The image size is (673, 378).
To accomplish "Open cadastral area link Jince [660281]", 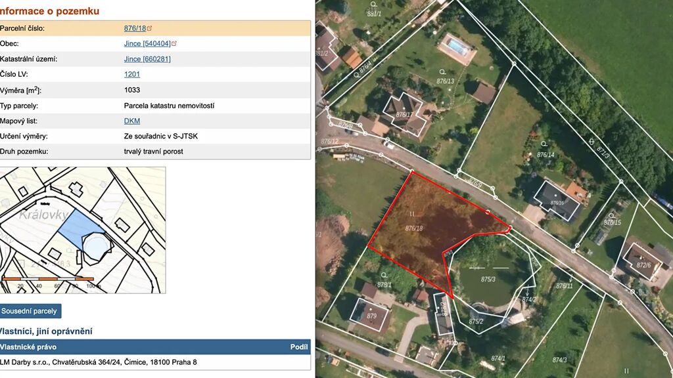I will (147, 59).
